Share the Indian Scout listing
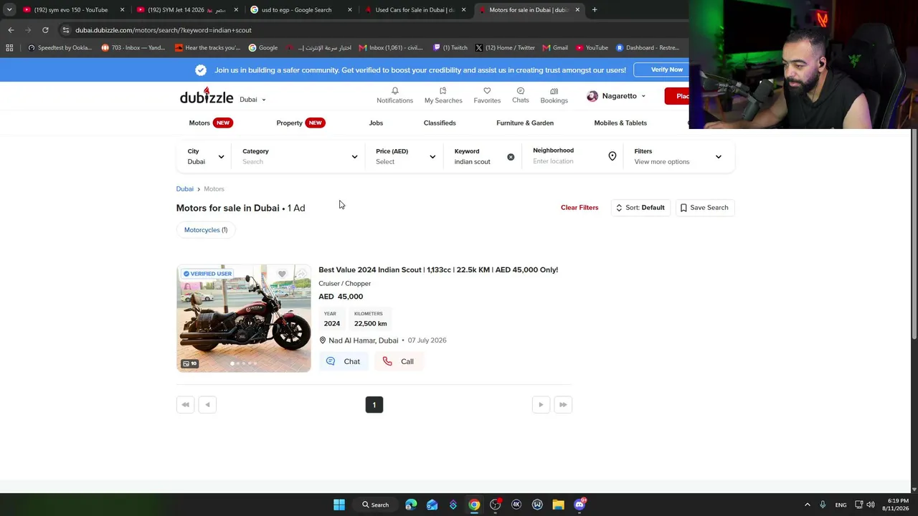Screen dimensions: 918x516 pos(301,274)
